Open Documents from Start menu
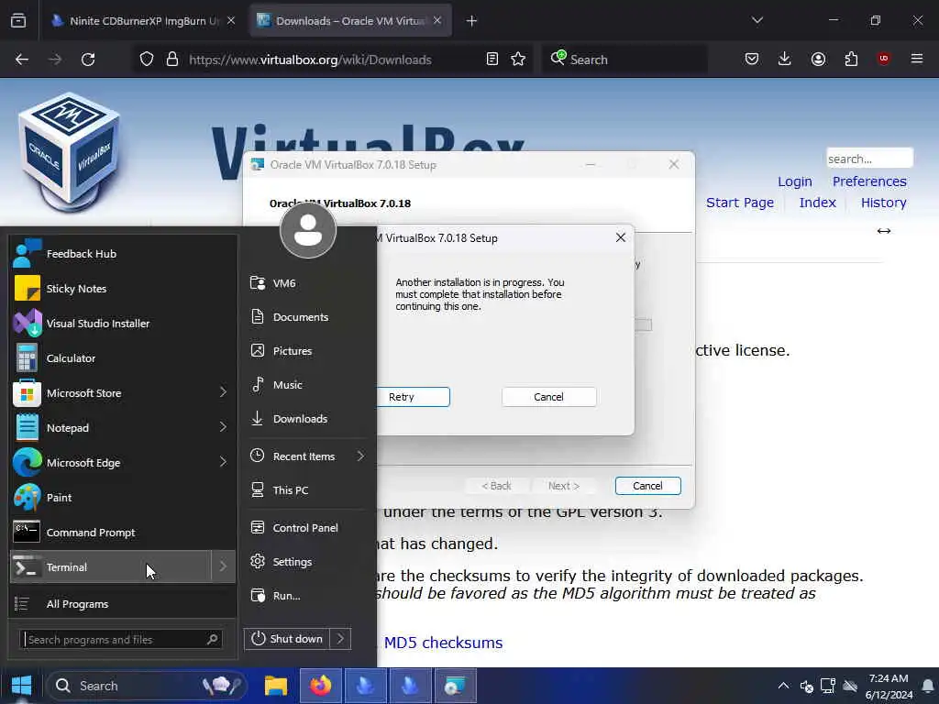 click(306, 317)
